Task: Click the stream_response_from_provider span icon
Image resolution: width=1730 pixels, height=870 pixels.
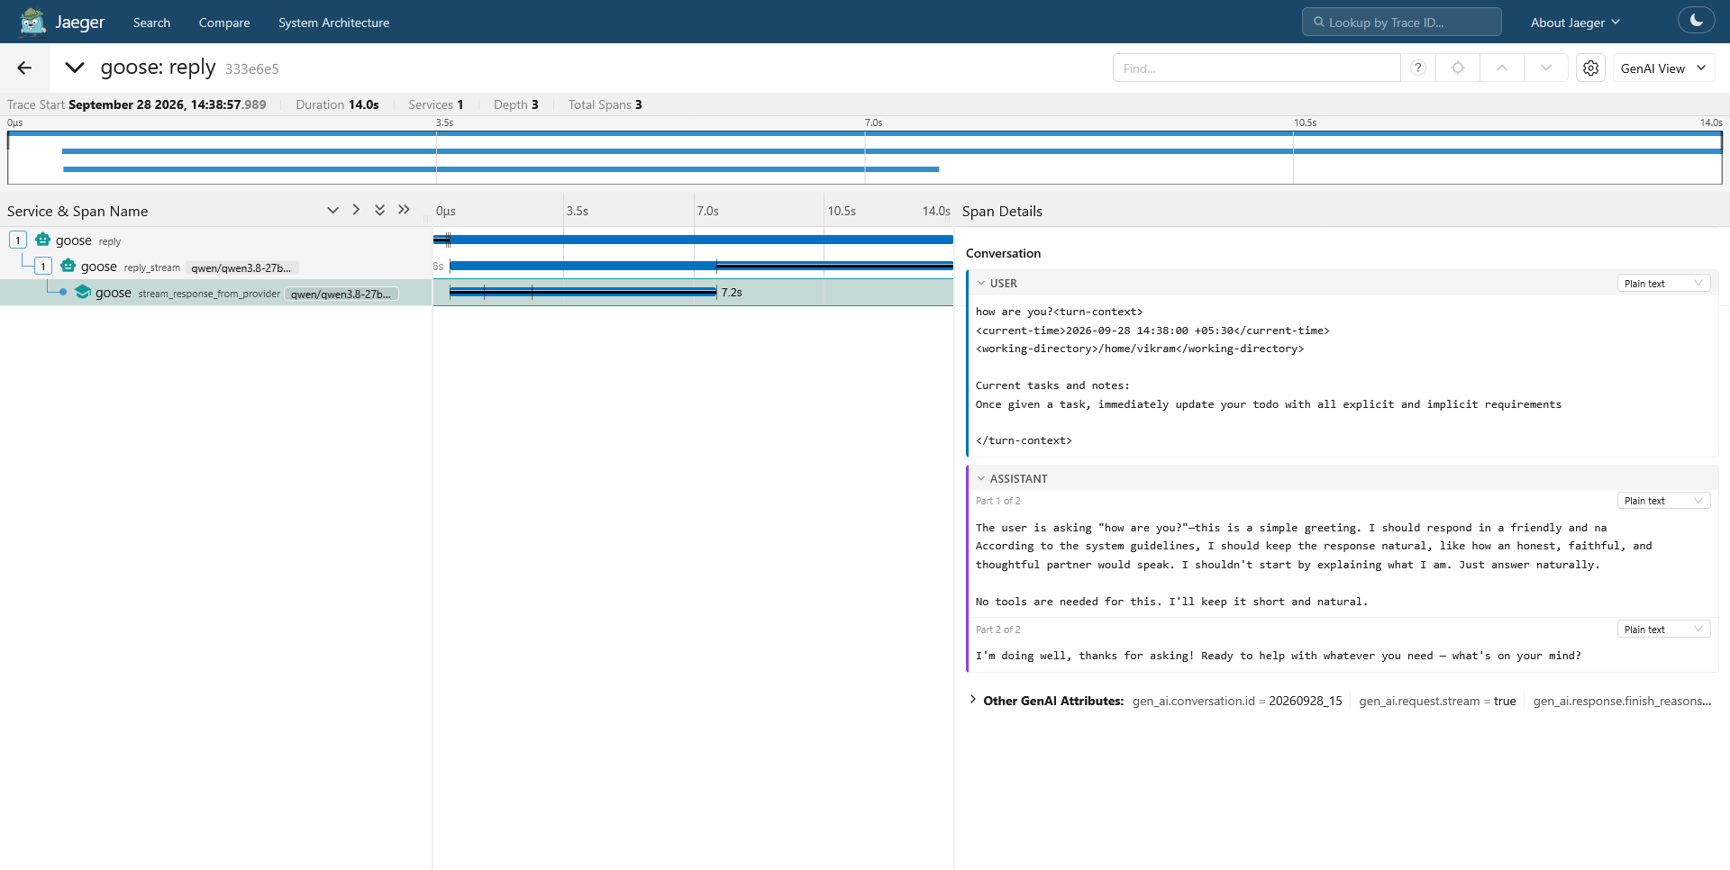Action: point(83,292)
